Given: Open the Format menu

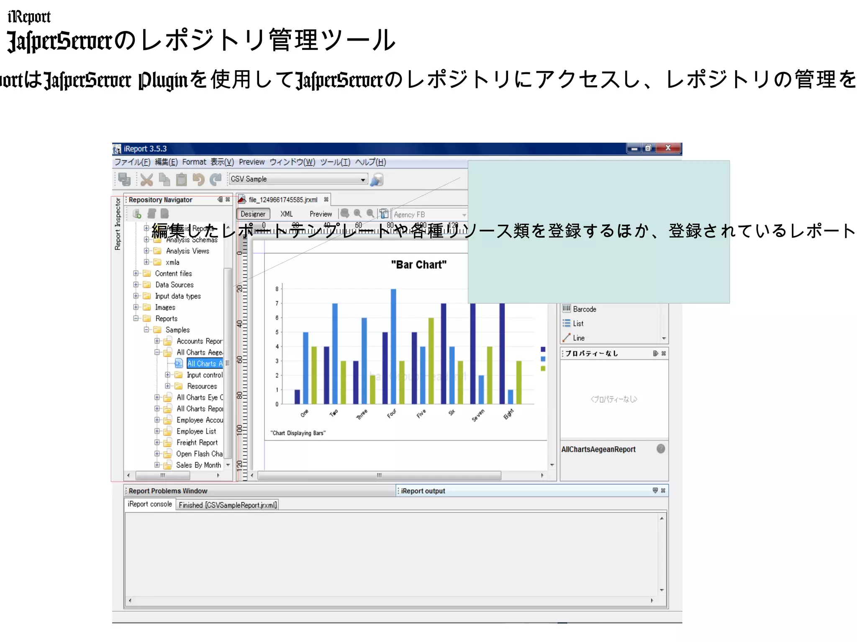Looking at the screenshot, I should 194,162.
